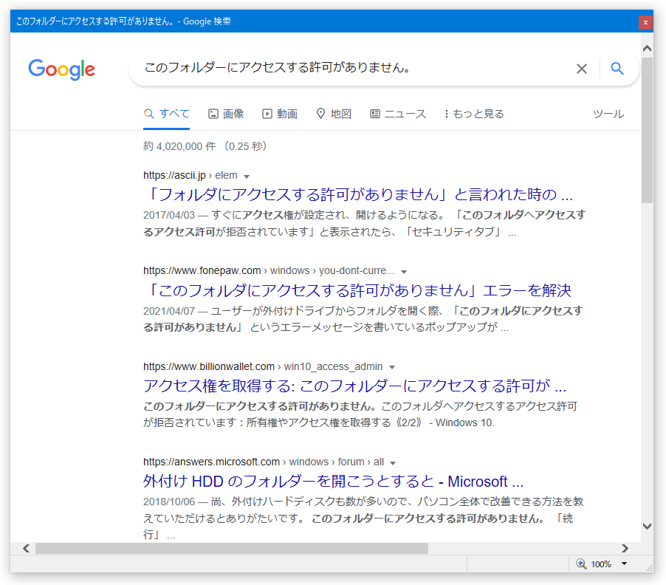This screenshot has height=585, width=666.
Task: Open the ツール options
Action: [x=608, y=114]
